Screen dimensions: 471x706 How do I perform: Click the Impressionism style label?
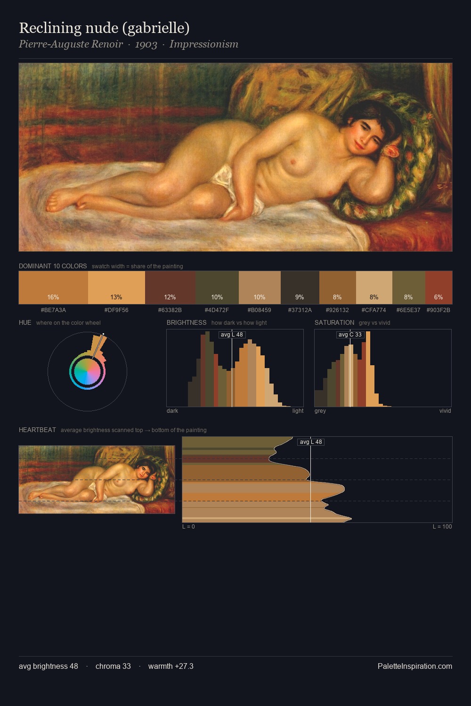click(204, 44)
